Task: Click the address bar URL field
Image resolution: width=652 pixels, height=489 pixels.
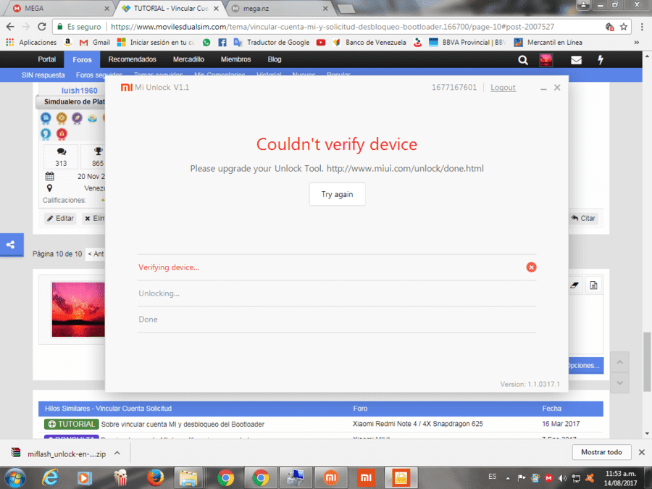Action: click(x=333, y=27)
